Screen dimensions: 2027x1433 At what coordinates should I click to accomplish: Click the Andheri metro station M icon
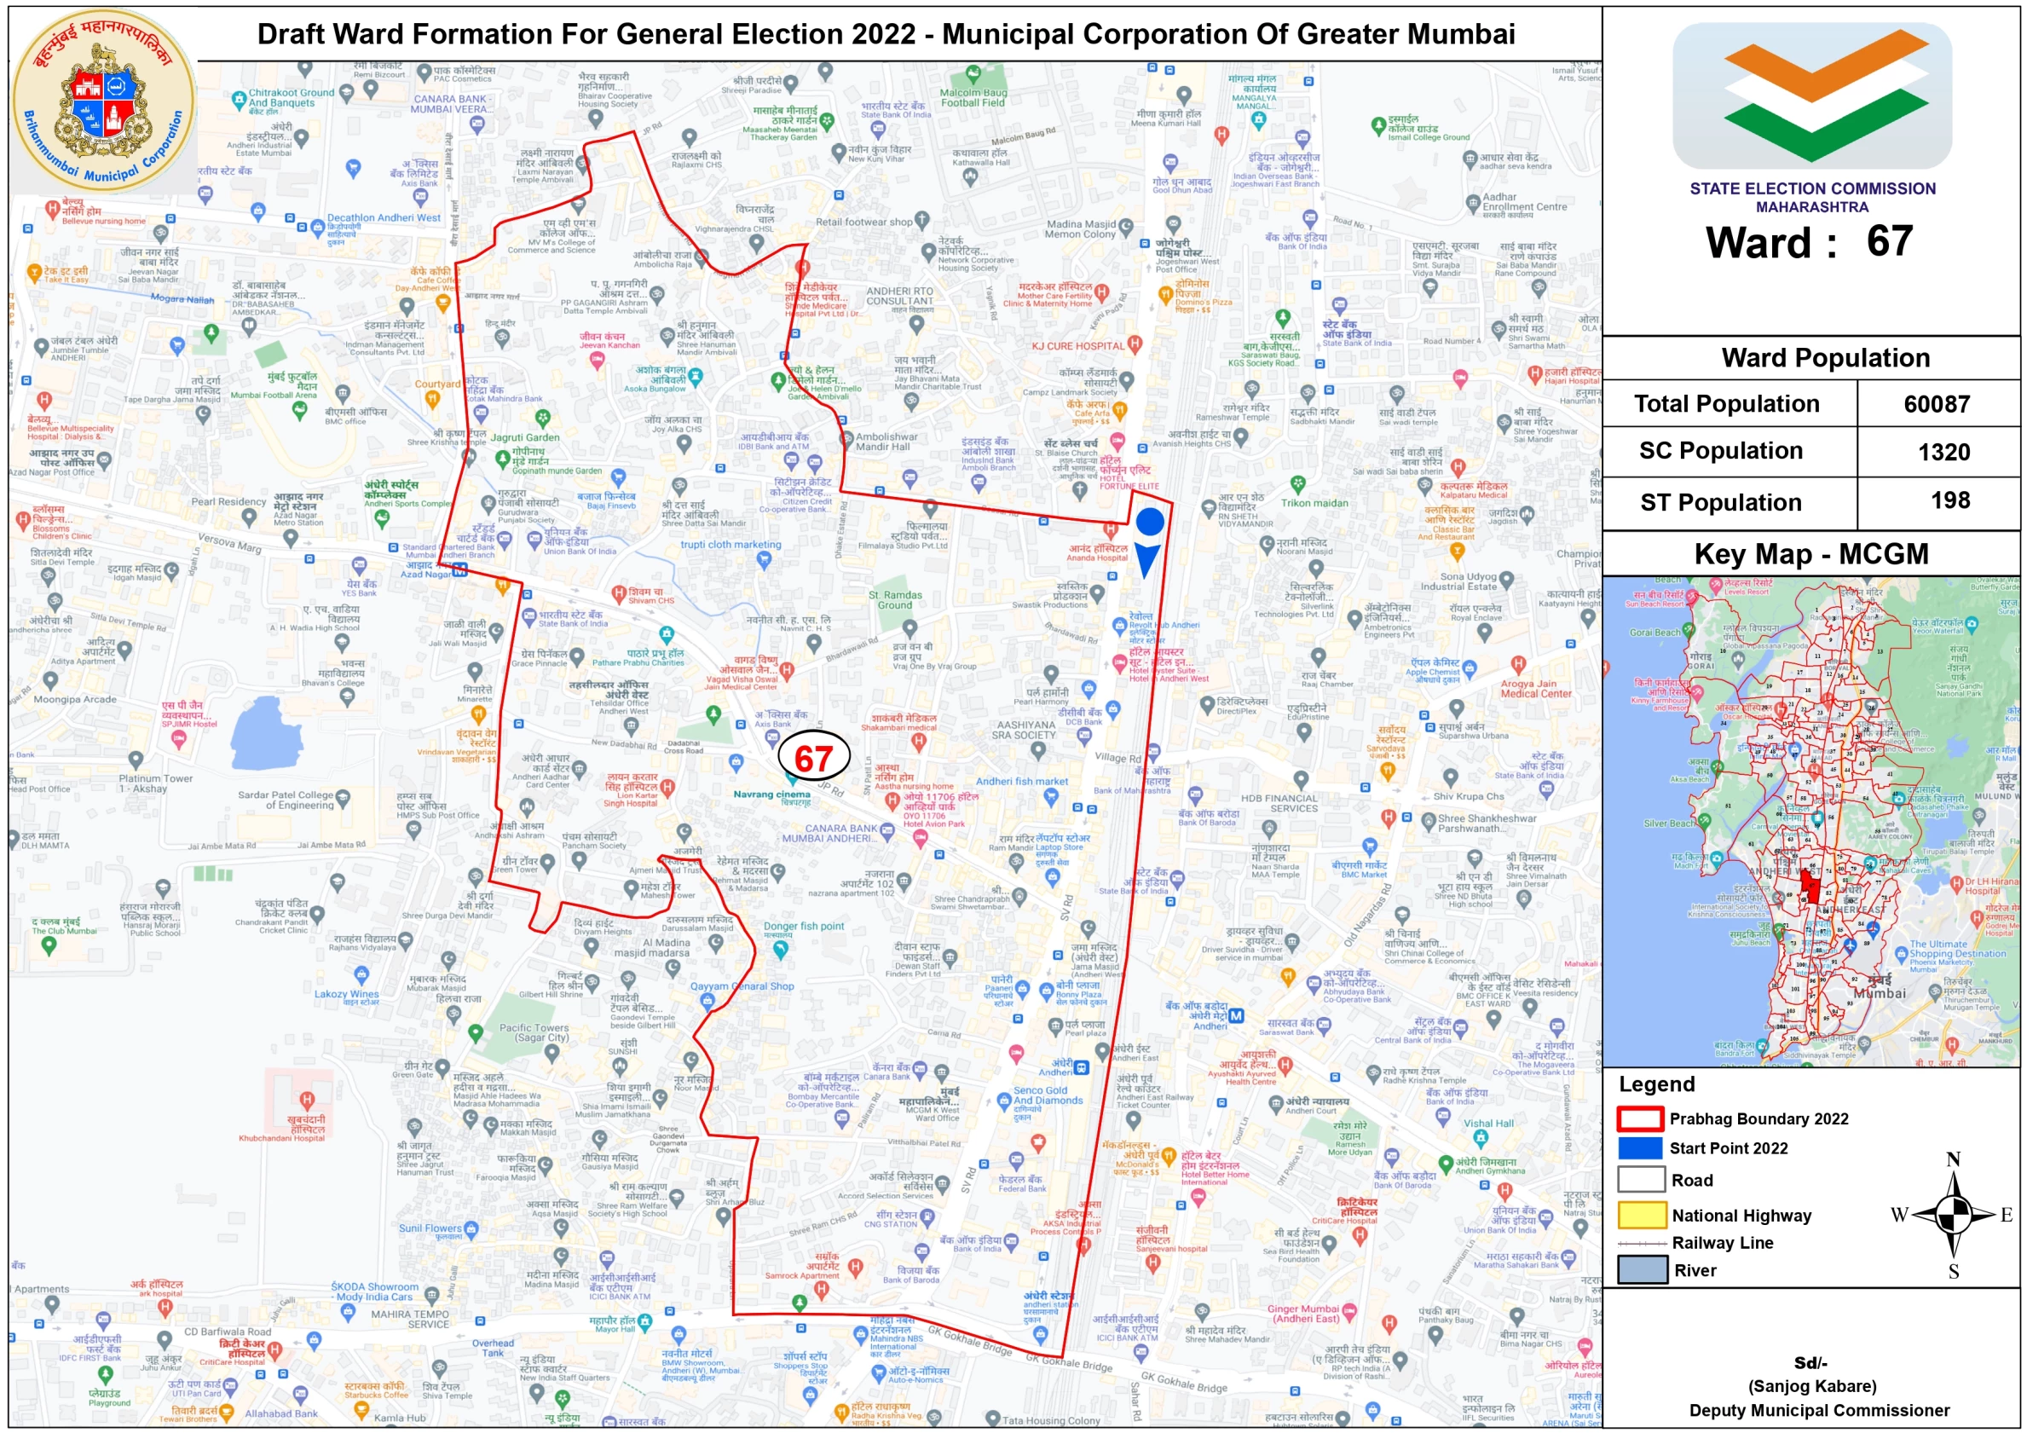[x=1237, y=1016]
